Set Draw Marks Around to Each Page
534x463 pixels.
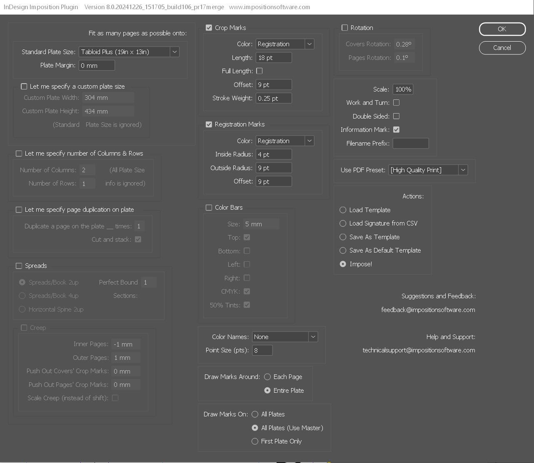[267, 376]
